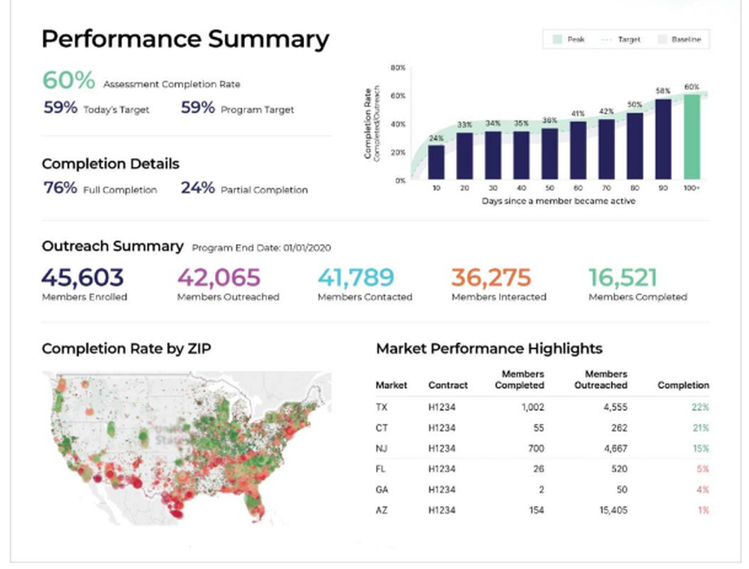Click the 59% value beside Program Target
Image resolution: width=749 pixels, height=569 pixels.
(198, 107)
